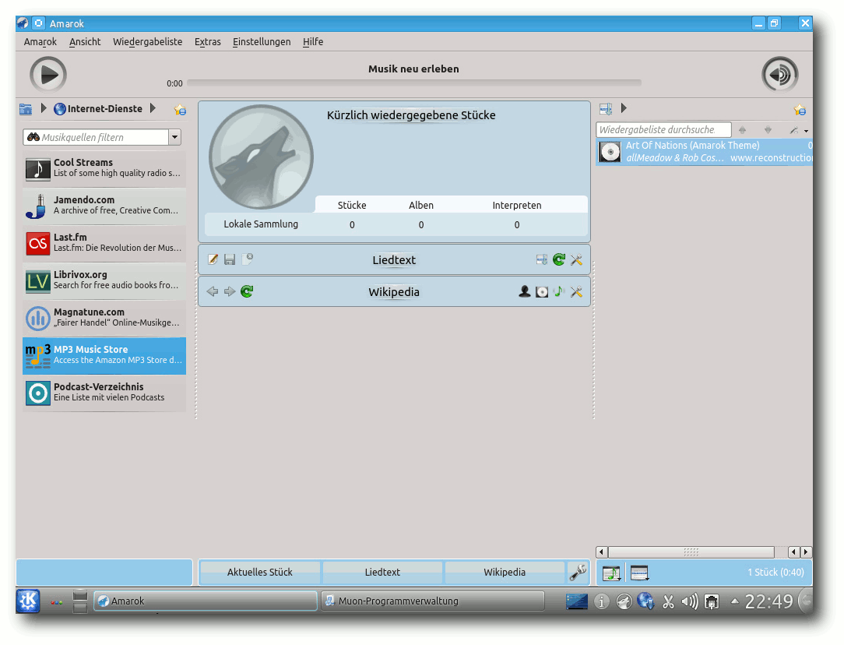Open Cool Streams service

pos(104,168)
